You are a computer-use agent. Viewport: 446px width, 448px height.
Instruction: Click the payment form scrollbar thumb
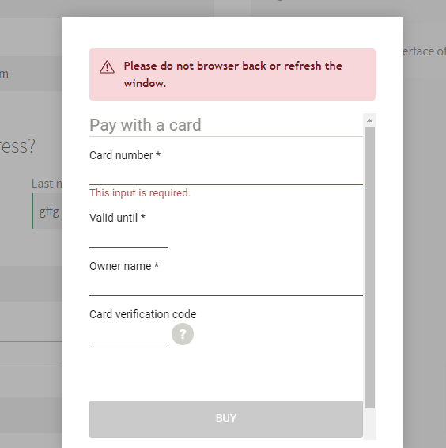click(369, 268)
